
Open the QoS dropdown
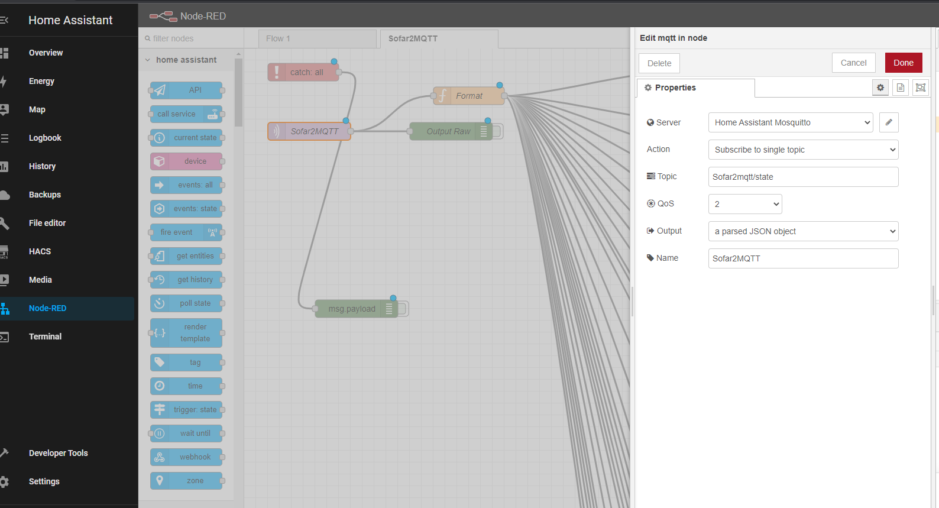pos(745,204)
